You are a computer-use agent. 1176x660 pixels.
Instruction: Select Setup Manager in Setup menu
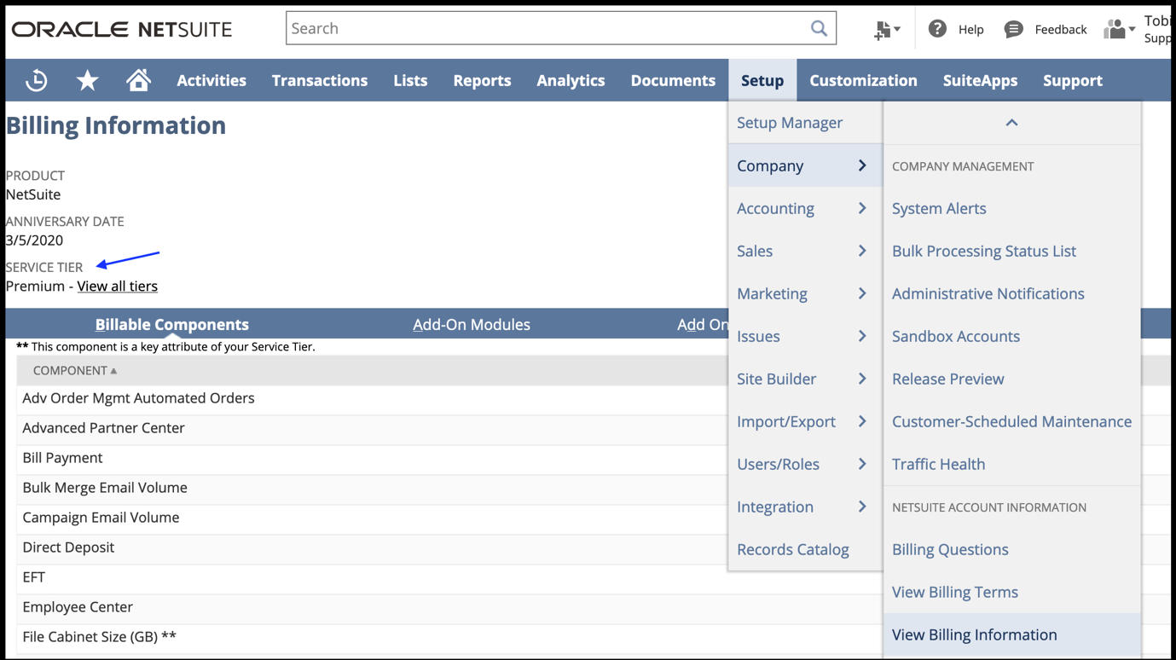(790, 123)
